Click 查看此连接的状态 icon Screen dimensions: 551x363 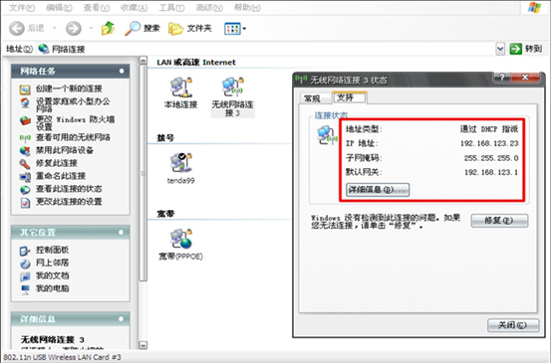point(25,190)
